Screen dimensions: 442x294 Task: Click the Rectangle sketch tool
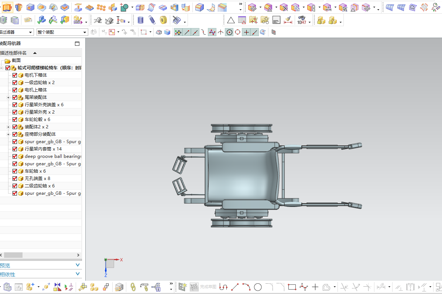point(292,287)
